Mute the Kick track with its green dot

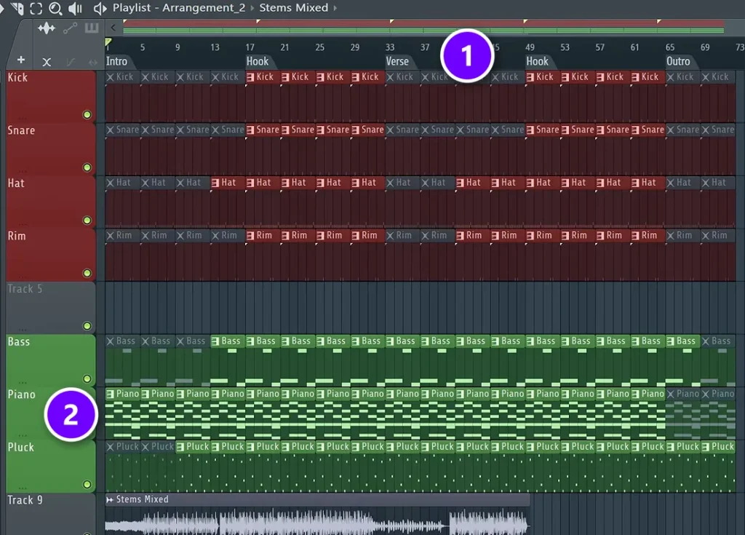tap(87, 114)
